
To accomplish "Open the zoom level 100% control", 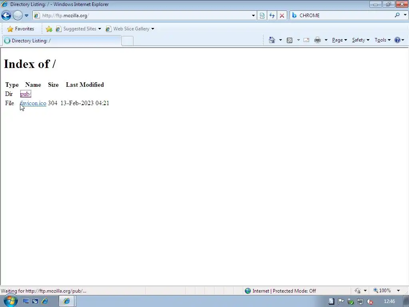I will pyautogui.click(x=382, y=291).
